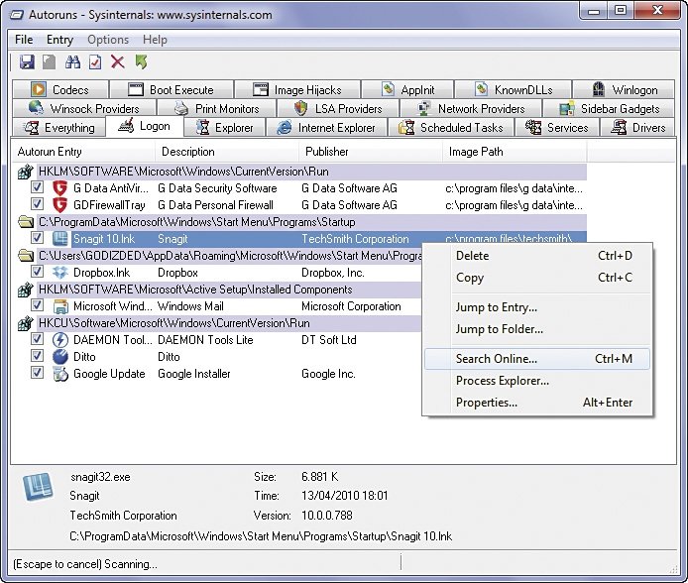Switch to the Explorer tab
Viewport: 688px width, 583px height.
[x=225, y=128]
